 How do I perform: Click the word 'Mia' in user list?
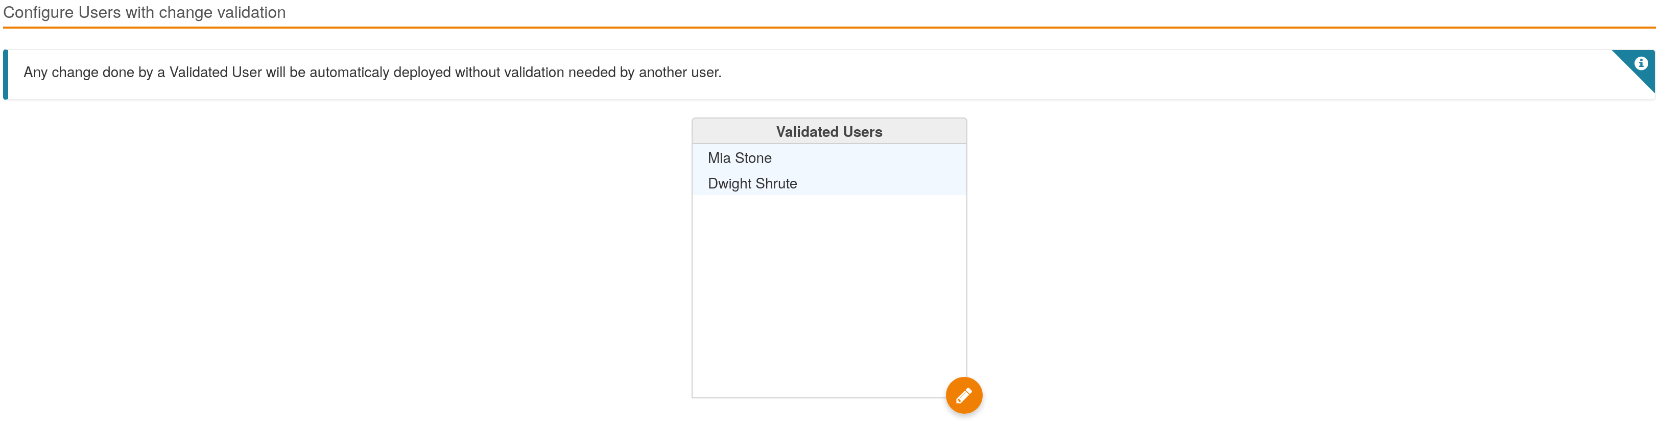point(719,157)
